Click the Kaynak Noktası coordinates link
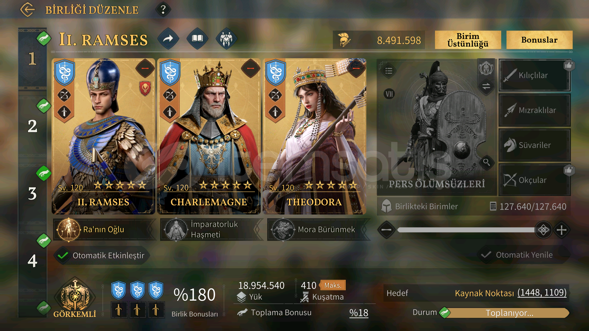Image resolution: width=589 pixels, height=331 pixels. pos(542,293)
